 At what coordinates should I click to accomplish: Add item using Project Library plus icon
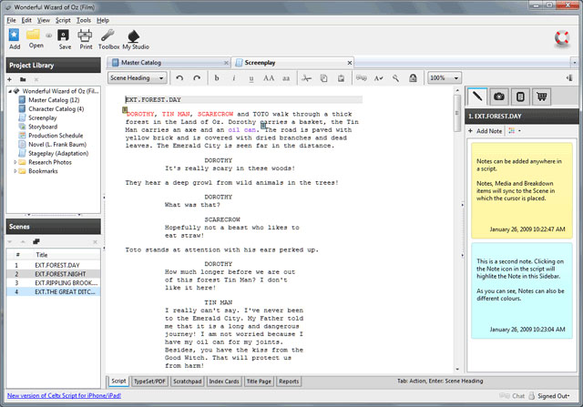click(x=10, y=79)
